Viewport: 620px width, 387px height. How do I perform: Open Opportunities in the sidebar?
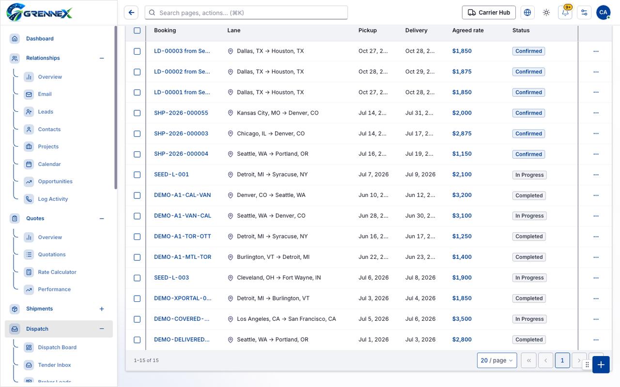click(x=55, y=181)
